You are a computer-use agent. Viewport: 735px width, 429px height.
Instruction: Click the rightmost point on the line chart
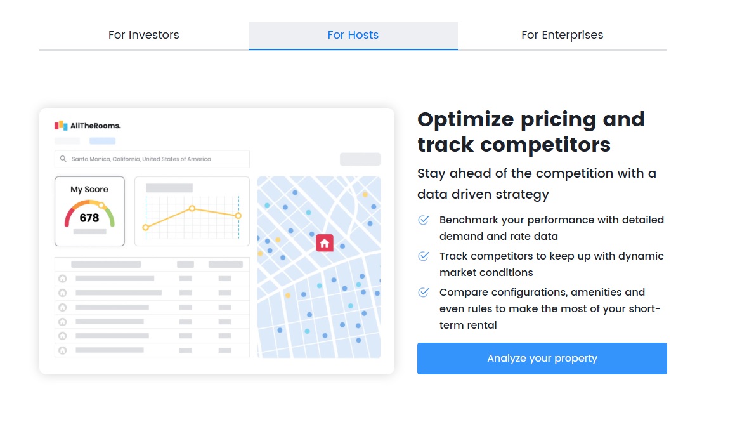click(x=238, y=216)
